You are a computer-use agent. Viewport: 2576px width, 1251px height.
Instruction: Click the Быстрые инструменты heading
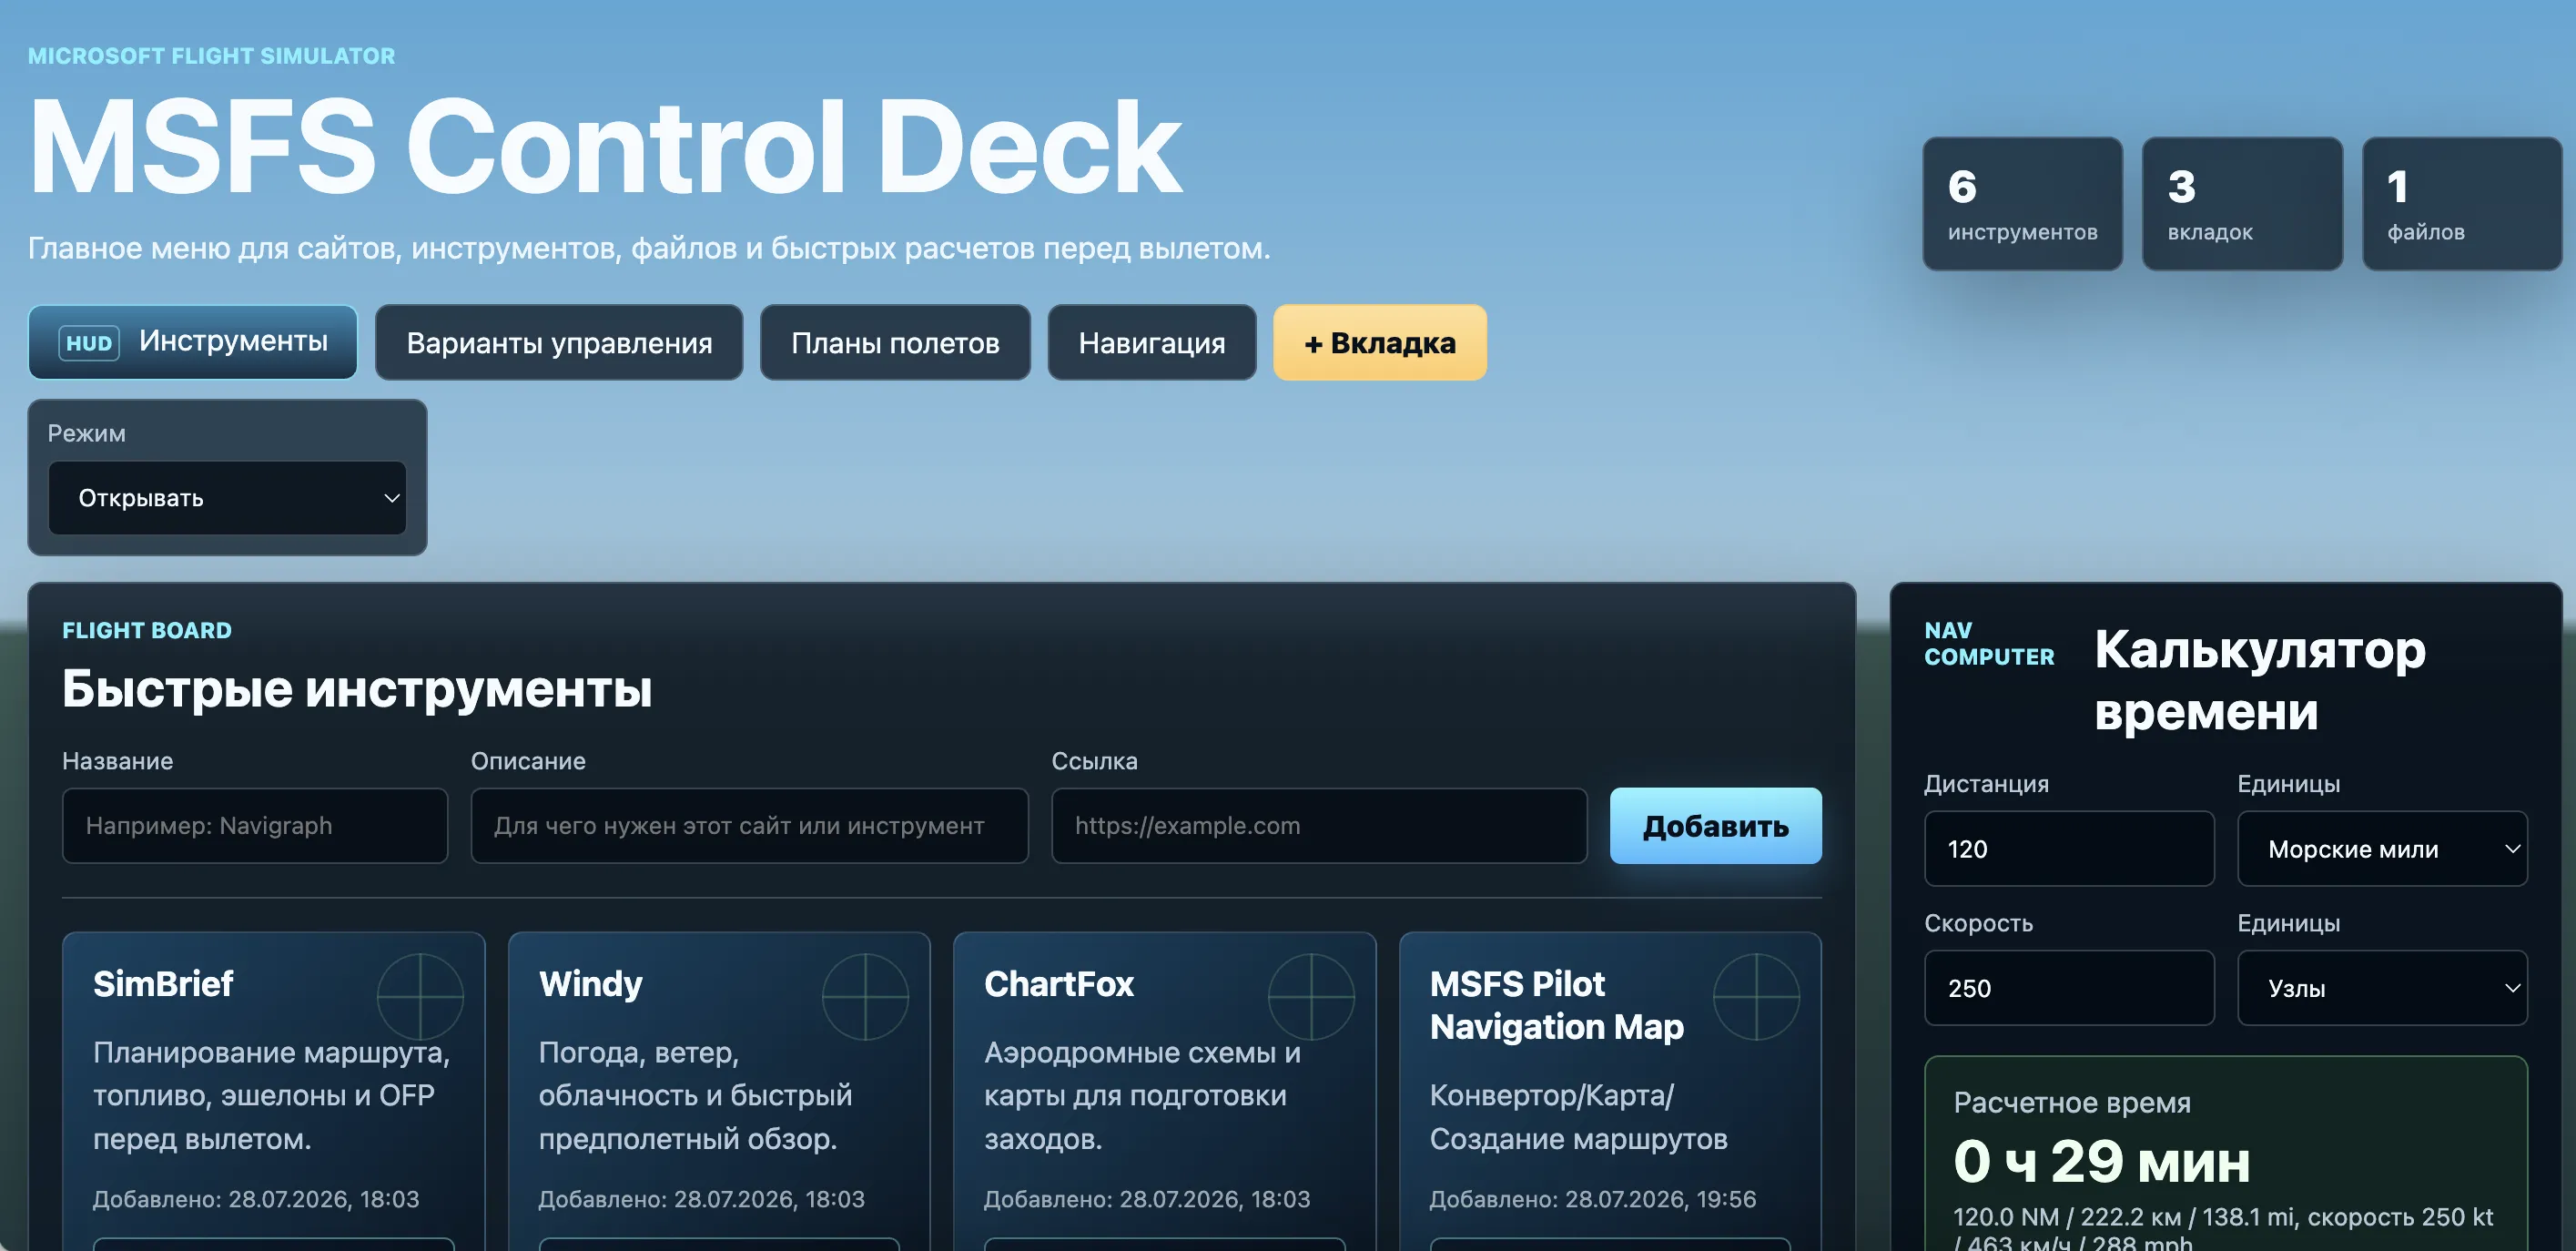[x=357, y=688]
